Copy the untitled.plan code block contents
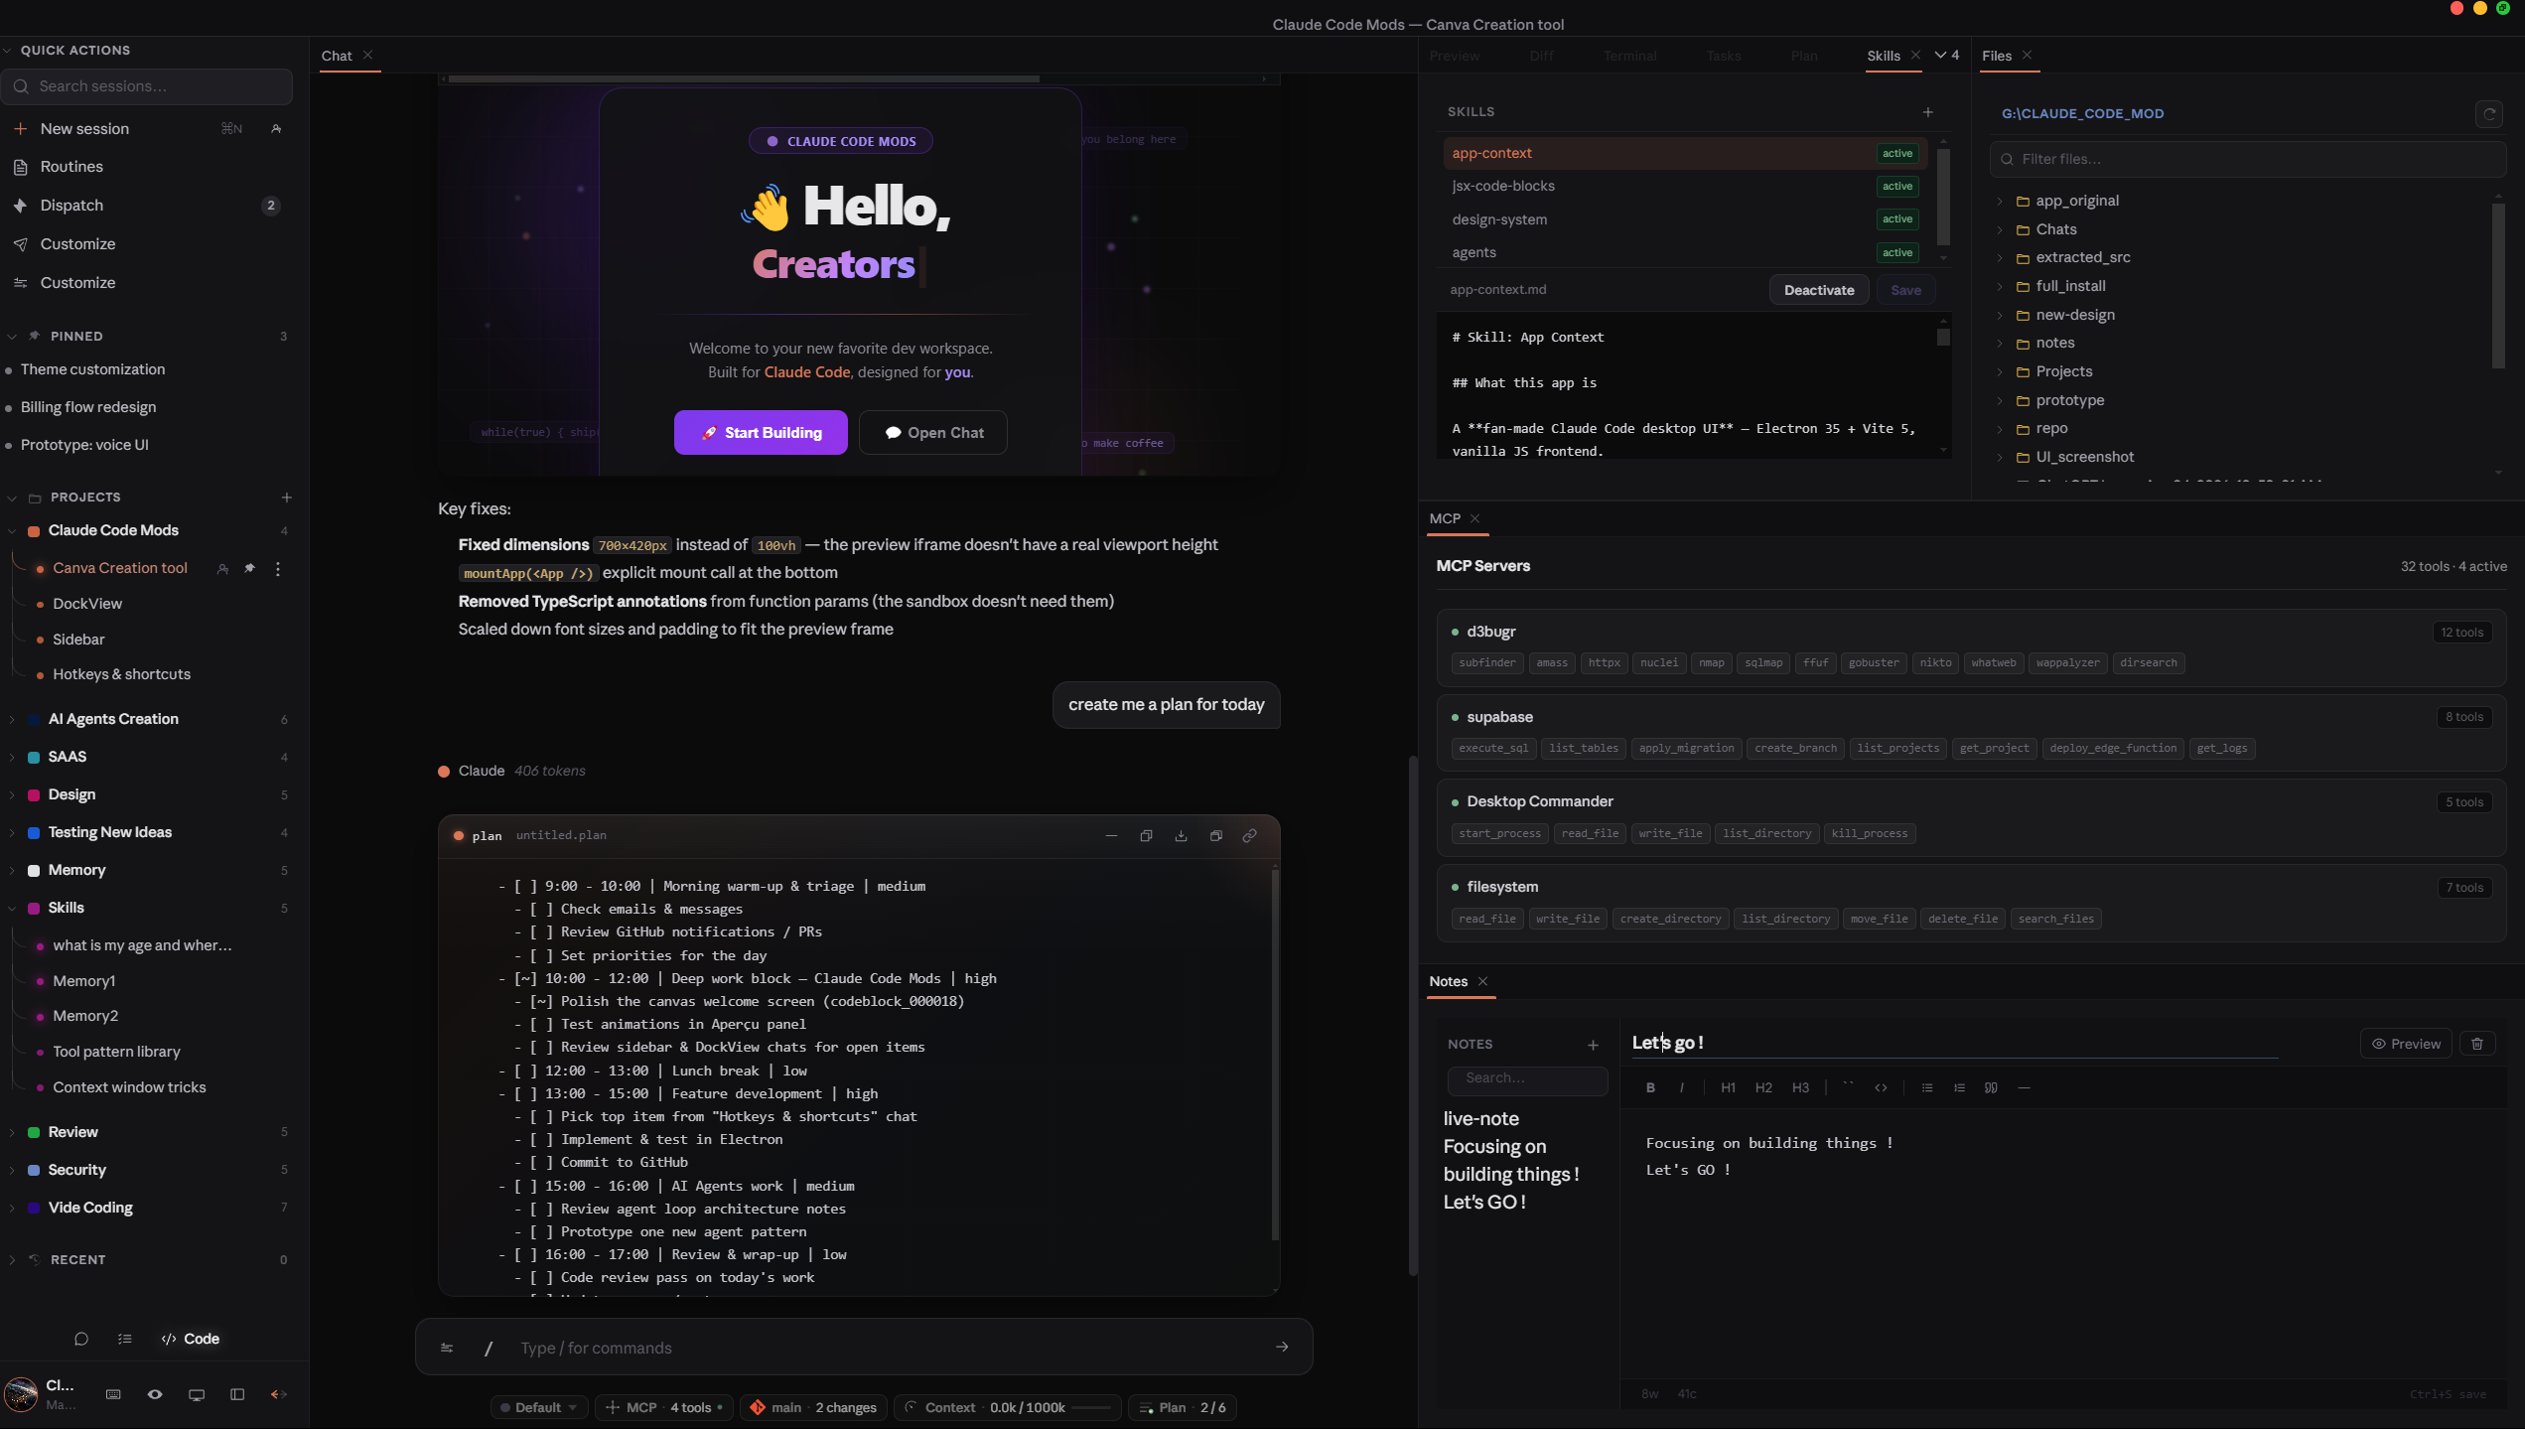Screen dimensions: 2525x1429 1146,835
